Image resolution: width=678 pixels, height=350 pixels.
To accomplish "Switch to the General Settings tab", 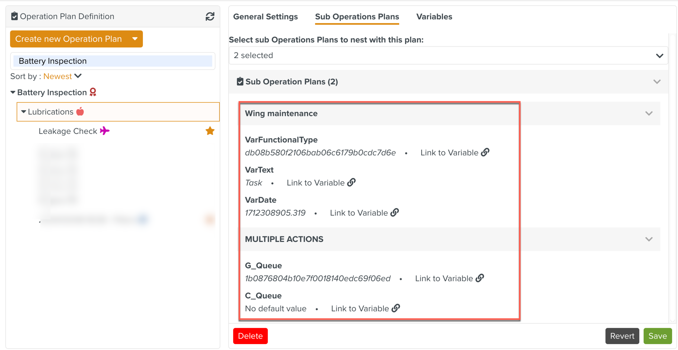I will click(265, 17).
